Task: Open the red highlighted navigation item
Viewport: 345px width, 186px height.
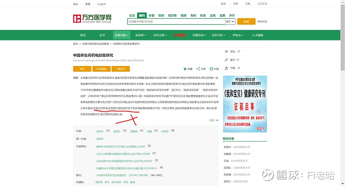Action: pos(180,35)
